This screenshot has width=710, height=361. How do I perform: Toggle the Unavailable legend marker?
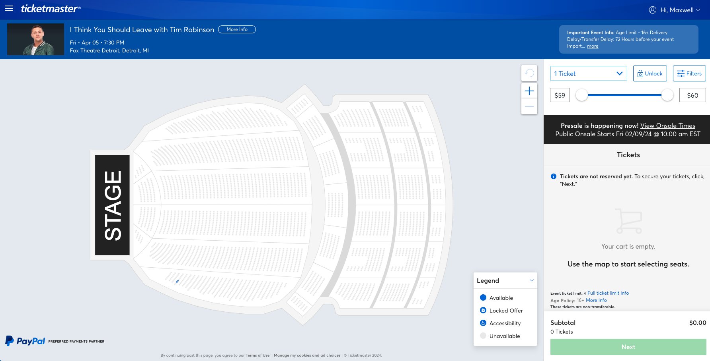tap(483, 336)
